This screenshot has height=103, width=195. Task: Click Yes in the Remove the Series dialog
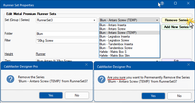point(51,95)
